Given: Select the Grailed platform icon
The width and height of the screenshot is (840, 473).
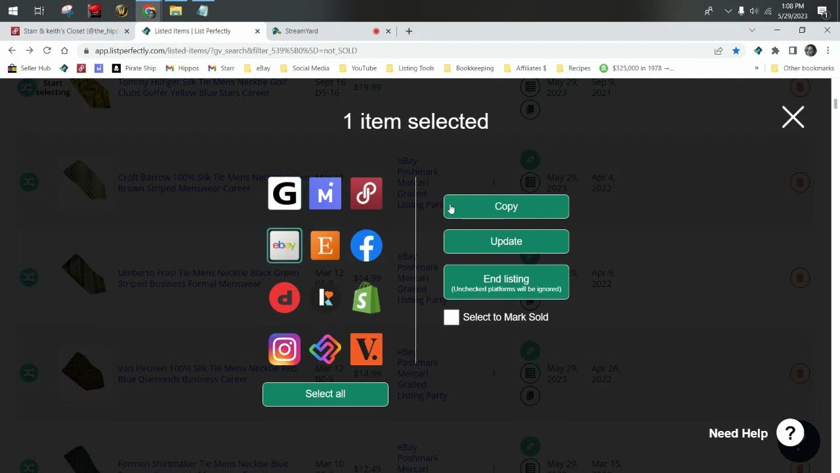Looking at the screenshot, I should pos(284,193).
